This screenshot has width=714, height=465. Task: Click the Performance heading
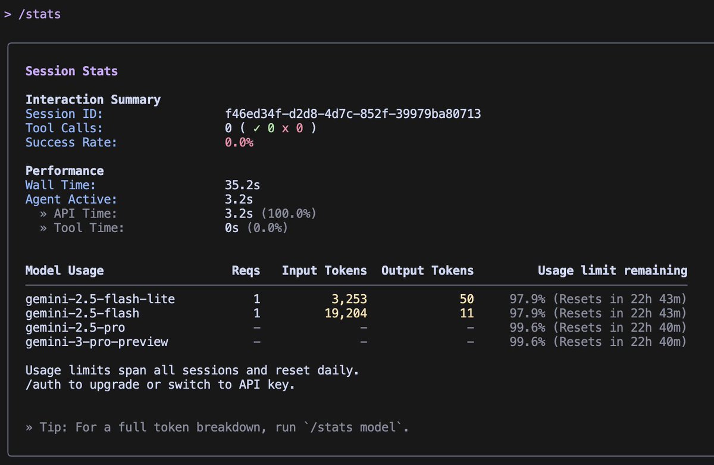point(64,171)
